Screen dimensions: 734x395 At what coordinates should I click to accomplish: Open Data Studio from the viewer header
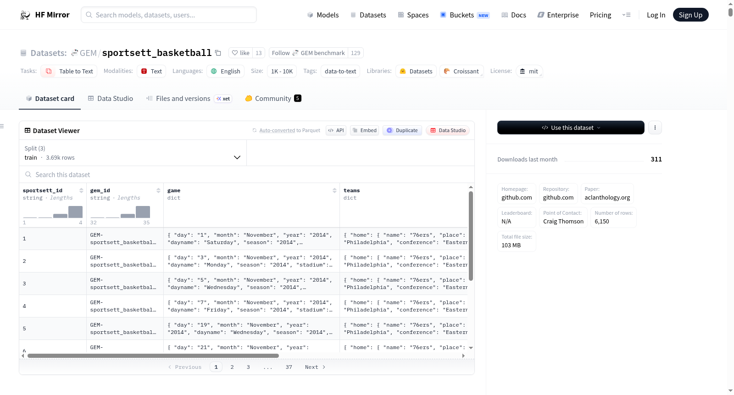(448, 130)
